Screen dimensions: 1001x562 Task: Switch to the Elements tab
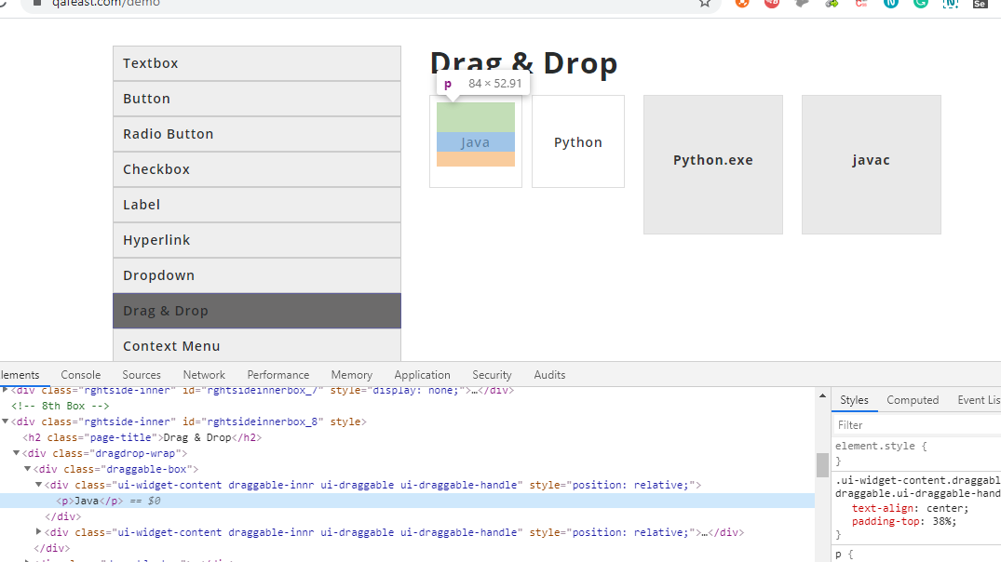coord(20,375)
